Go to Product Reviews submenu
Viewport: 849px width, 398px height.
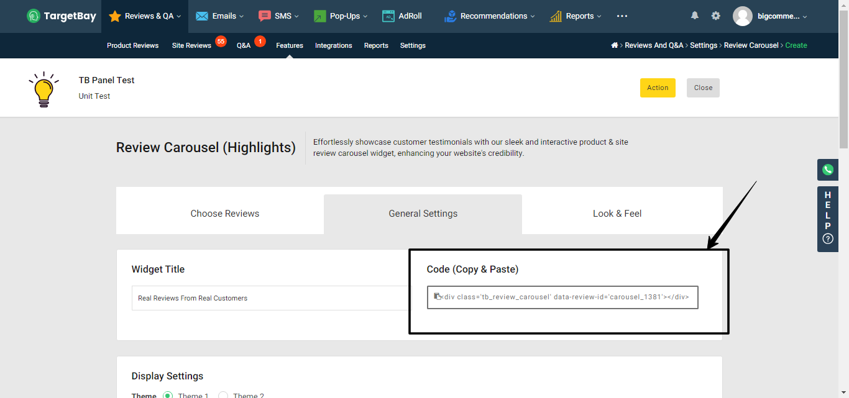(x=132, y=45)
